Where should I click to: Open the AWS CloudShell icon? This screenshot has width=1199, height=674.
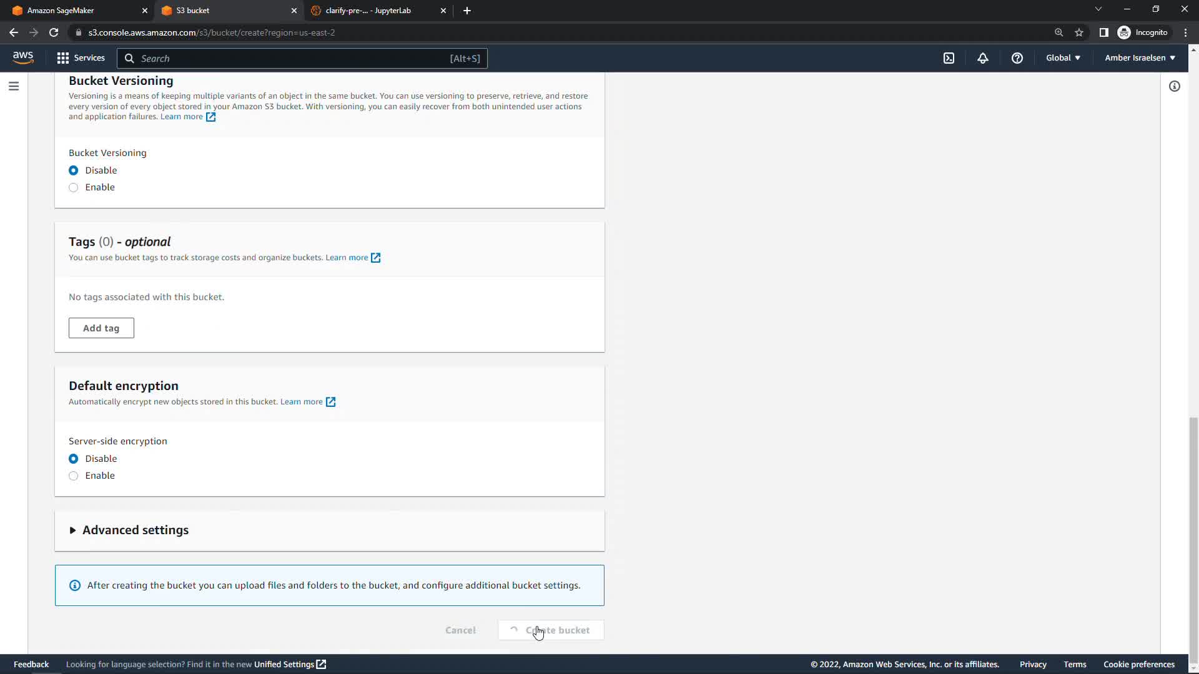[x=949, y=58]
